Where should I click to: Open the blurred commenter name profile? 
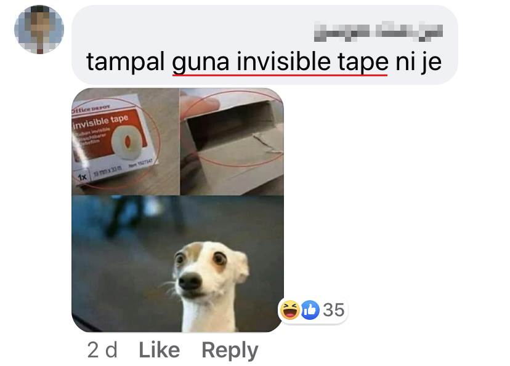378,32
